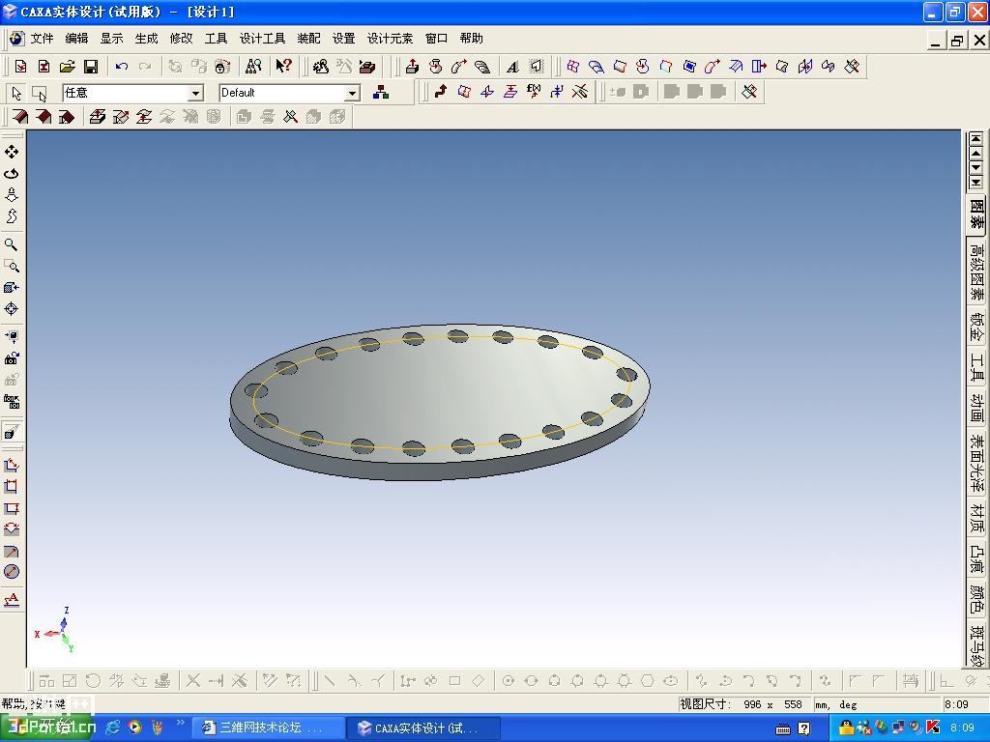This screenshot has width=990, height=742.
Task: Click the CAXA实体设计 taskbar button
Action: [x=424, y=728]
